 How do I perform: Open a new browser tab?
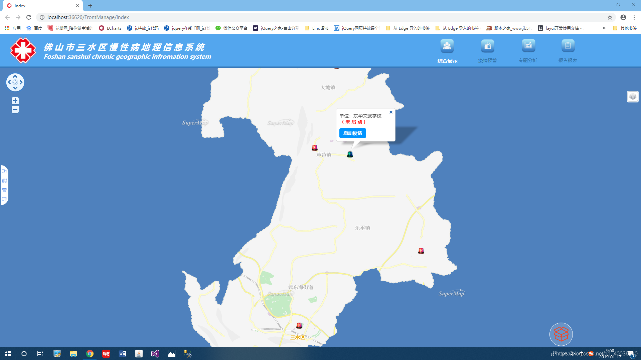point(90,6)
